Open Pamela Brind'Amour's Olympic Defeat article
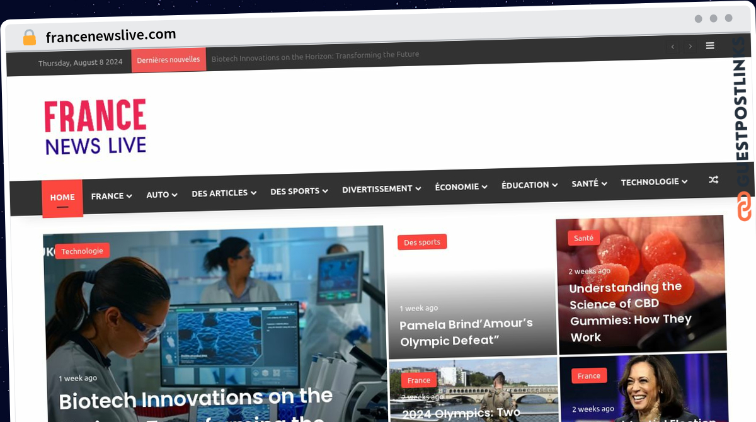Image resolution: width=756 pixels, height=422 pixels. 466,332
